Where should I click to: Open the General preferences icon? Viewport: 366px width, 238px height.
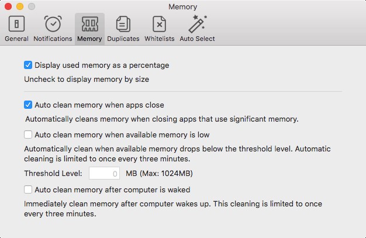[16, 24]
